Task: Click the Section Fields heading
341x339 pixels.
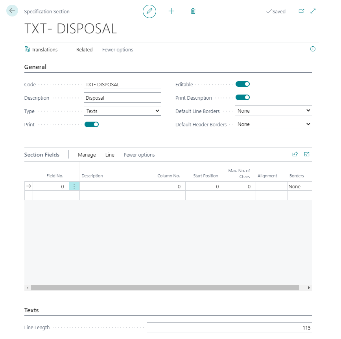Action: 42,155
